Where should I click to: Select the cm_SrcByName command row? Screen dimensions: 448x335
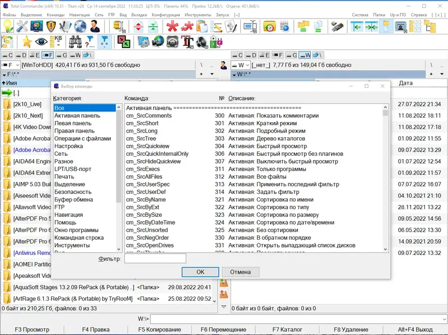254,199
